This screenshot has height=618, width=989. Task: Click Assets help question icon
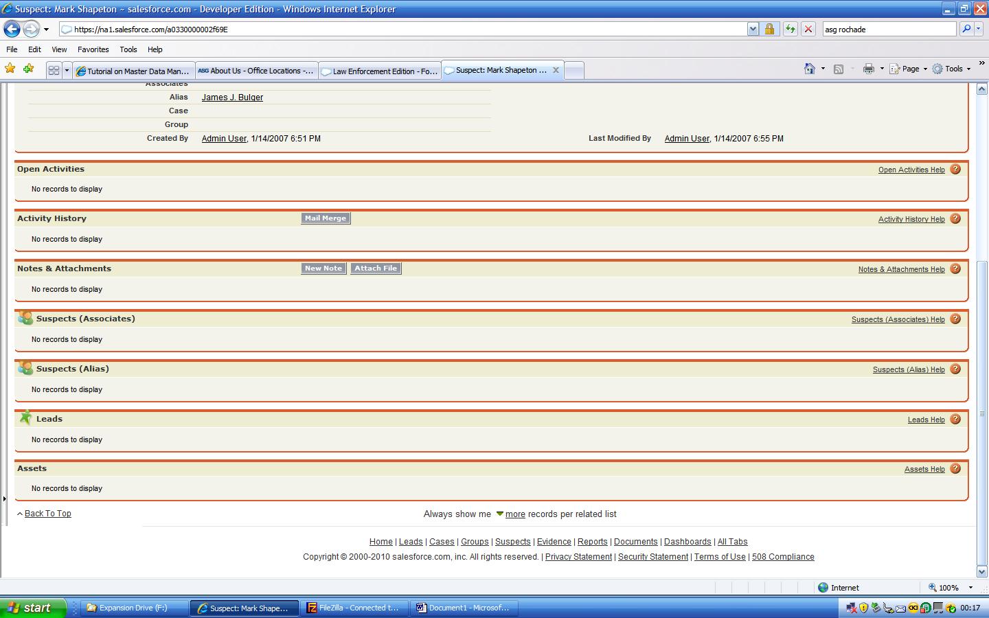tap(955, 468)
